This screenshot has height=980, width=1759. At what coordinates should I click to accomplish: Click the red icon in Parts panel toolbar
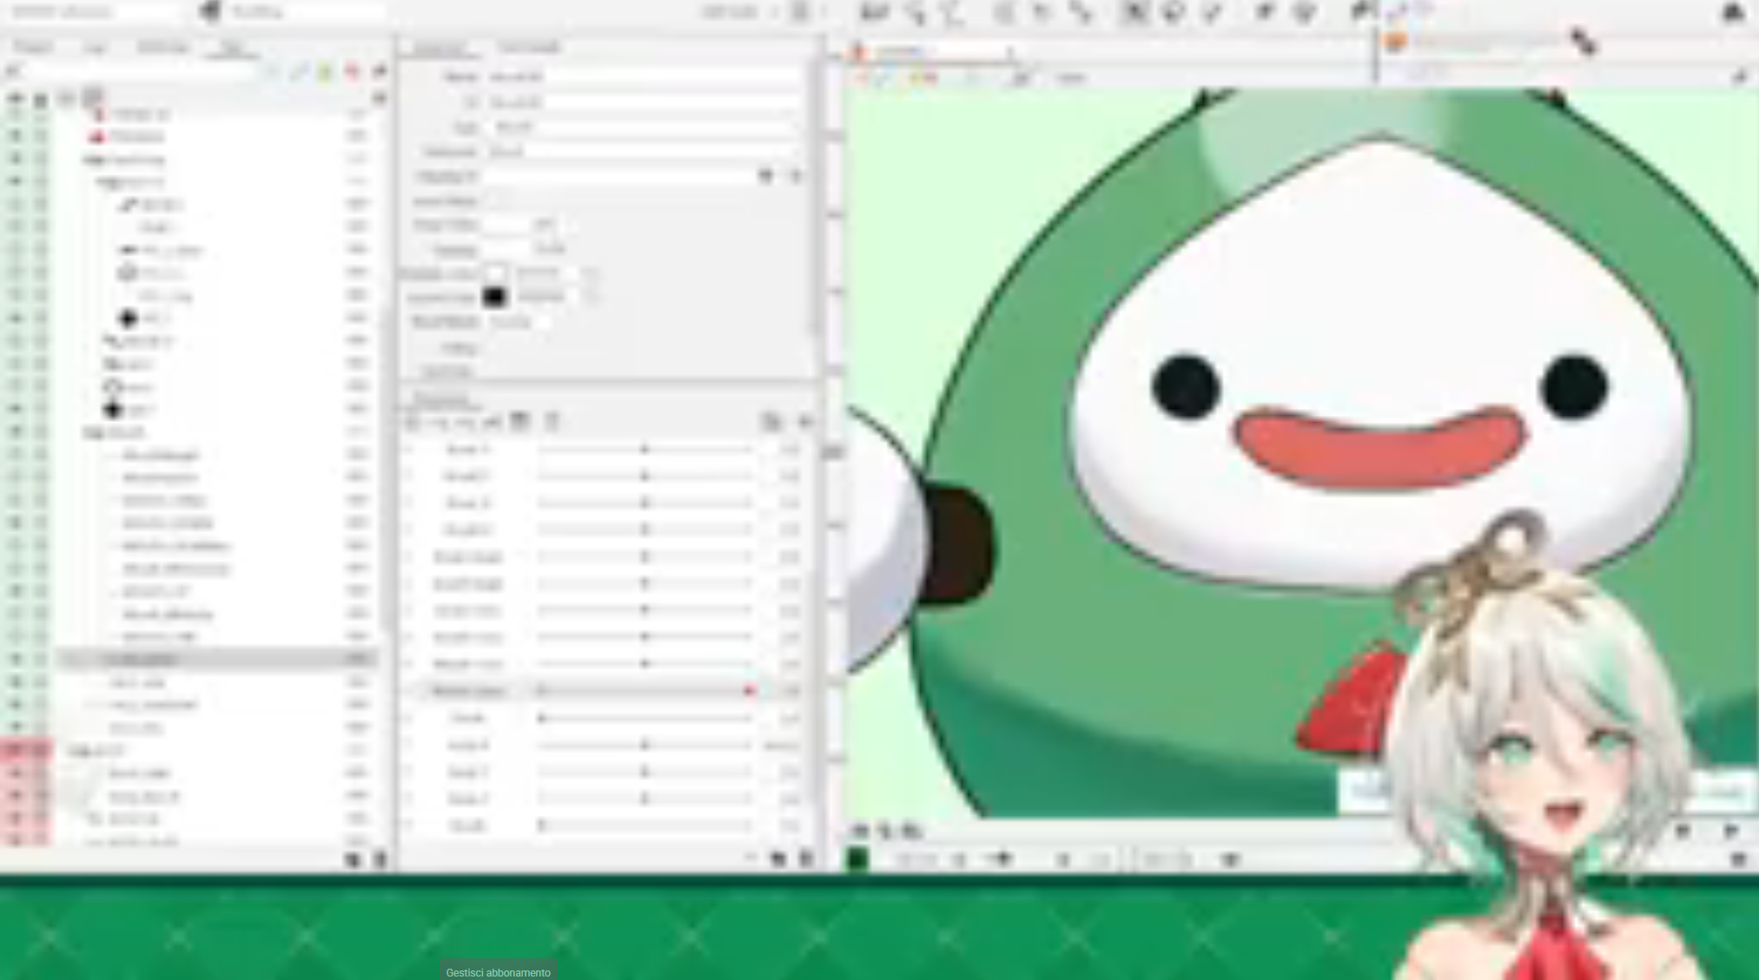point(352,73)
